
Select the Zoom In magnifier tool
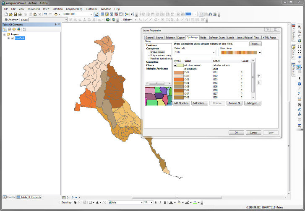point(300,27)
